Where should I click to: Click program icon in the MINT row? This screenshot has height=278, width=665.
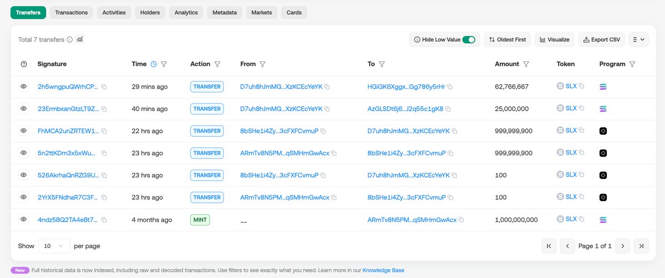click(x=603, y=220)
